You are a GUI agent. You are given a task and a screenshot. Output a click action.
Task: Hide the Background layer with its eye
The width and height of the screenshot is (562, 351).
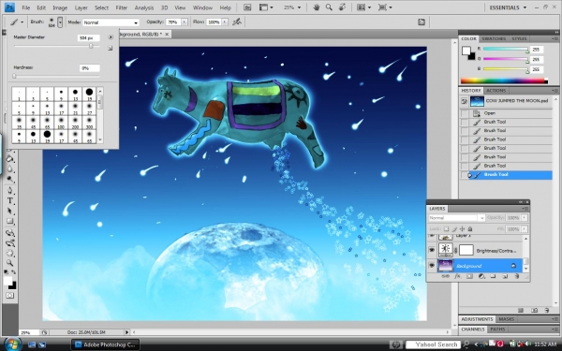[x=432, y=266]
